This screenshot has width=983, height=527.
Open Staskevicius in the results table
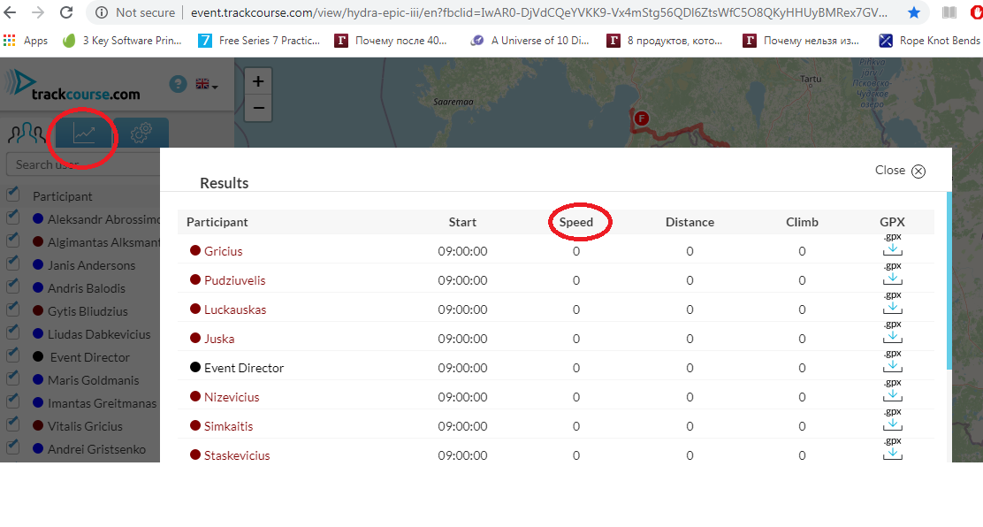tap(237, 455)
